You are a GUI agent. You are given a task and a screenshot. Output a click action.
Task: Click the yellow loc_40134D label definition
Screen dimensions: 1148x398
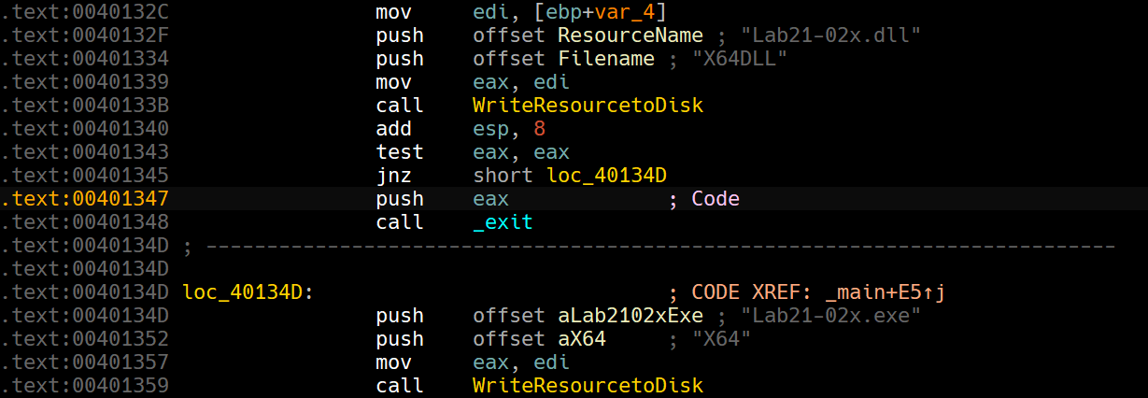click(243, 292)
